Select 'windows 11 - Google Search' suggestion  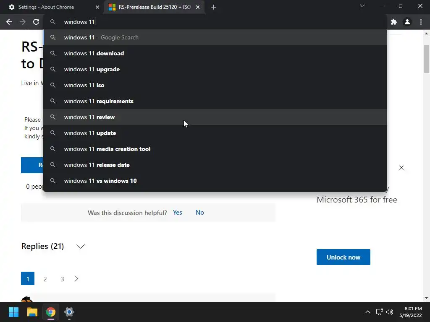[x=215, y=37]
